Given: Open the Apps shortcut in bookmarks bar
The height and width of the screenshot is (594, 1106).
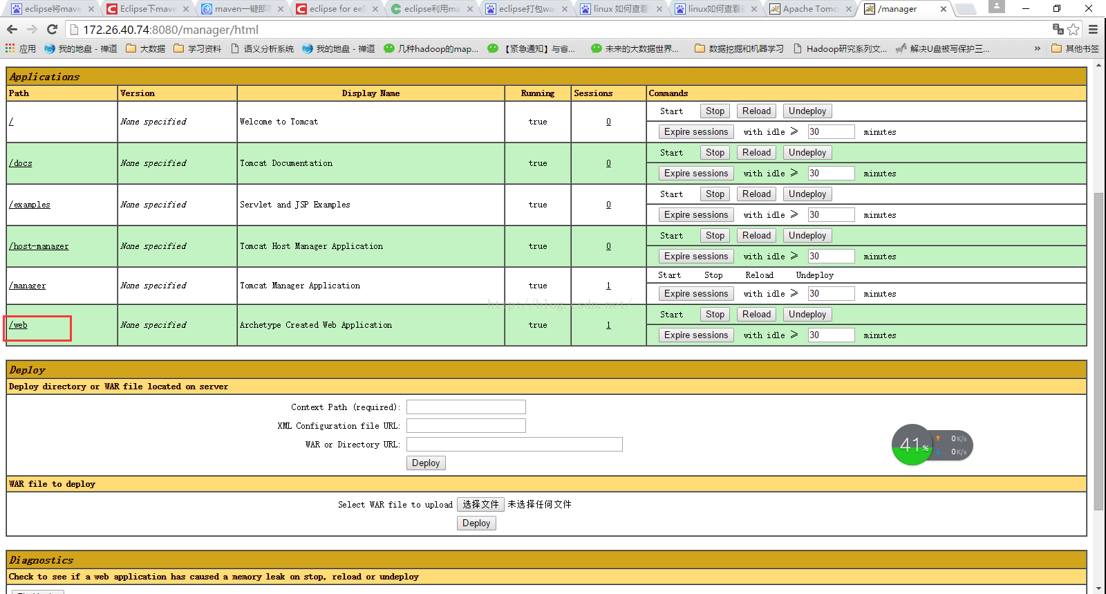Looking at the screenshot, I should (20, 48).
